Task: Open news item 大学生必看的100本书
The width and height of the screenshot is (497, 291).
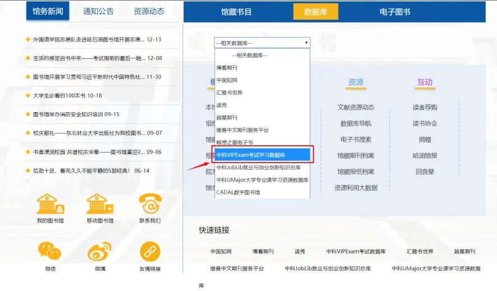Action: [67, 95]
